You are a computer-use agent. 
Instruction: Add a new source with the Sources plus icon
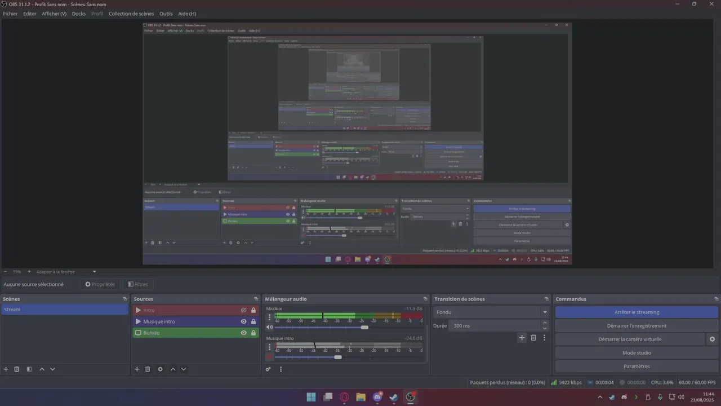pos(137,369)
